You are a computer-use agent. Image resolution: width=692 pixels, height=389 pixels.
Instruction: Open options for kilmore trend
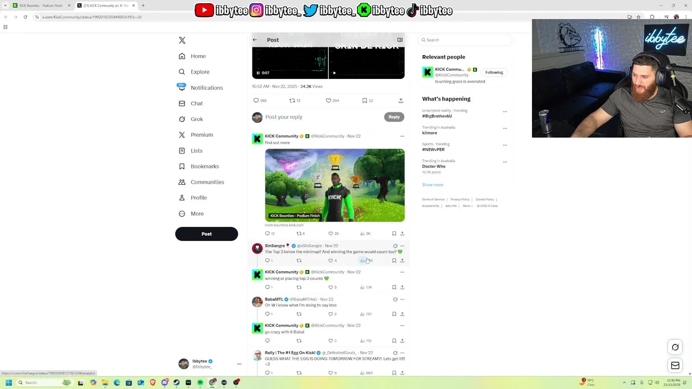pos(505,129)
